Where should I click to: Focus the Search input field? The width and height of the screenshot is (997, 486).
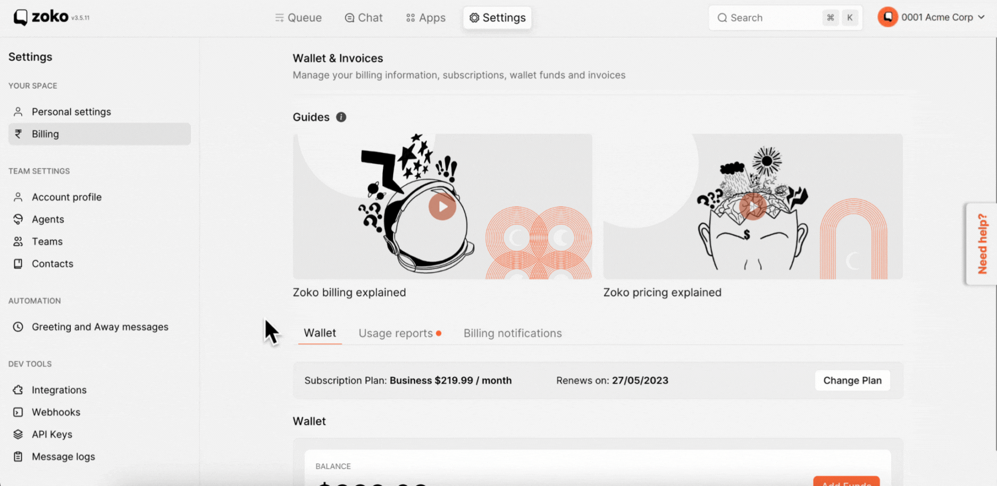pyautogui.click(x=785, y=18)
